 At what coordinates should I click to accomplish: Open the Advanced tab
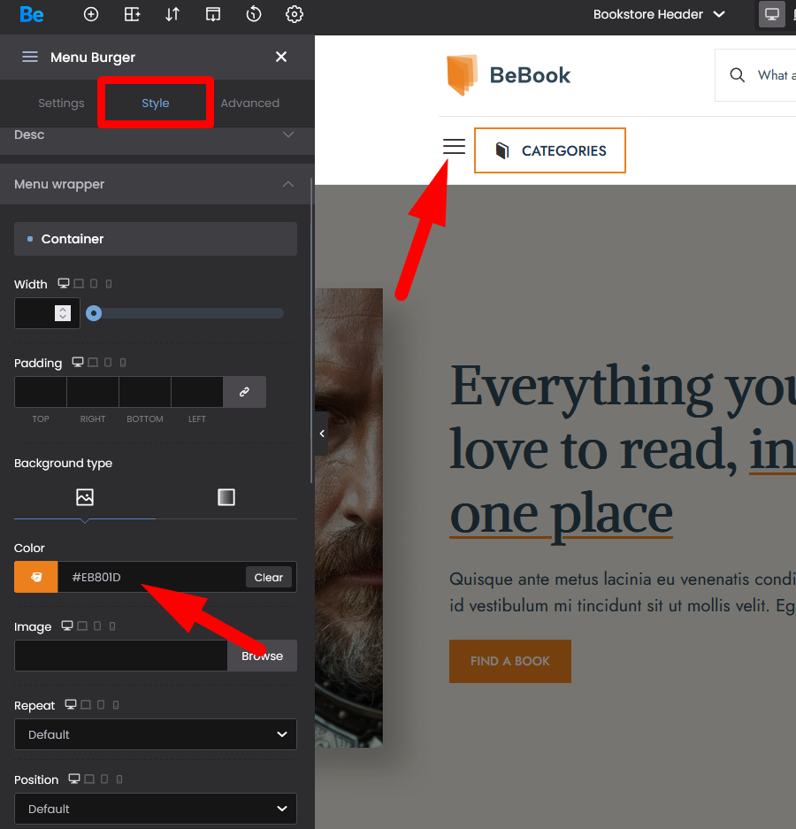[249, 104]
